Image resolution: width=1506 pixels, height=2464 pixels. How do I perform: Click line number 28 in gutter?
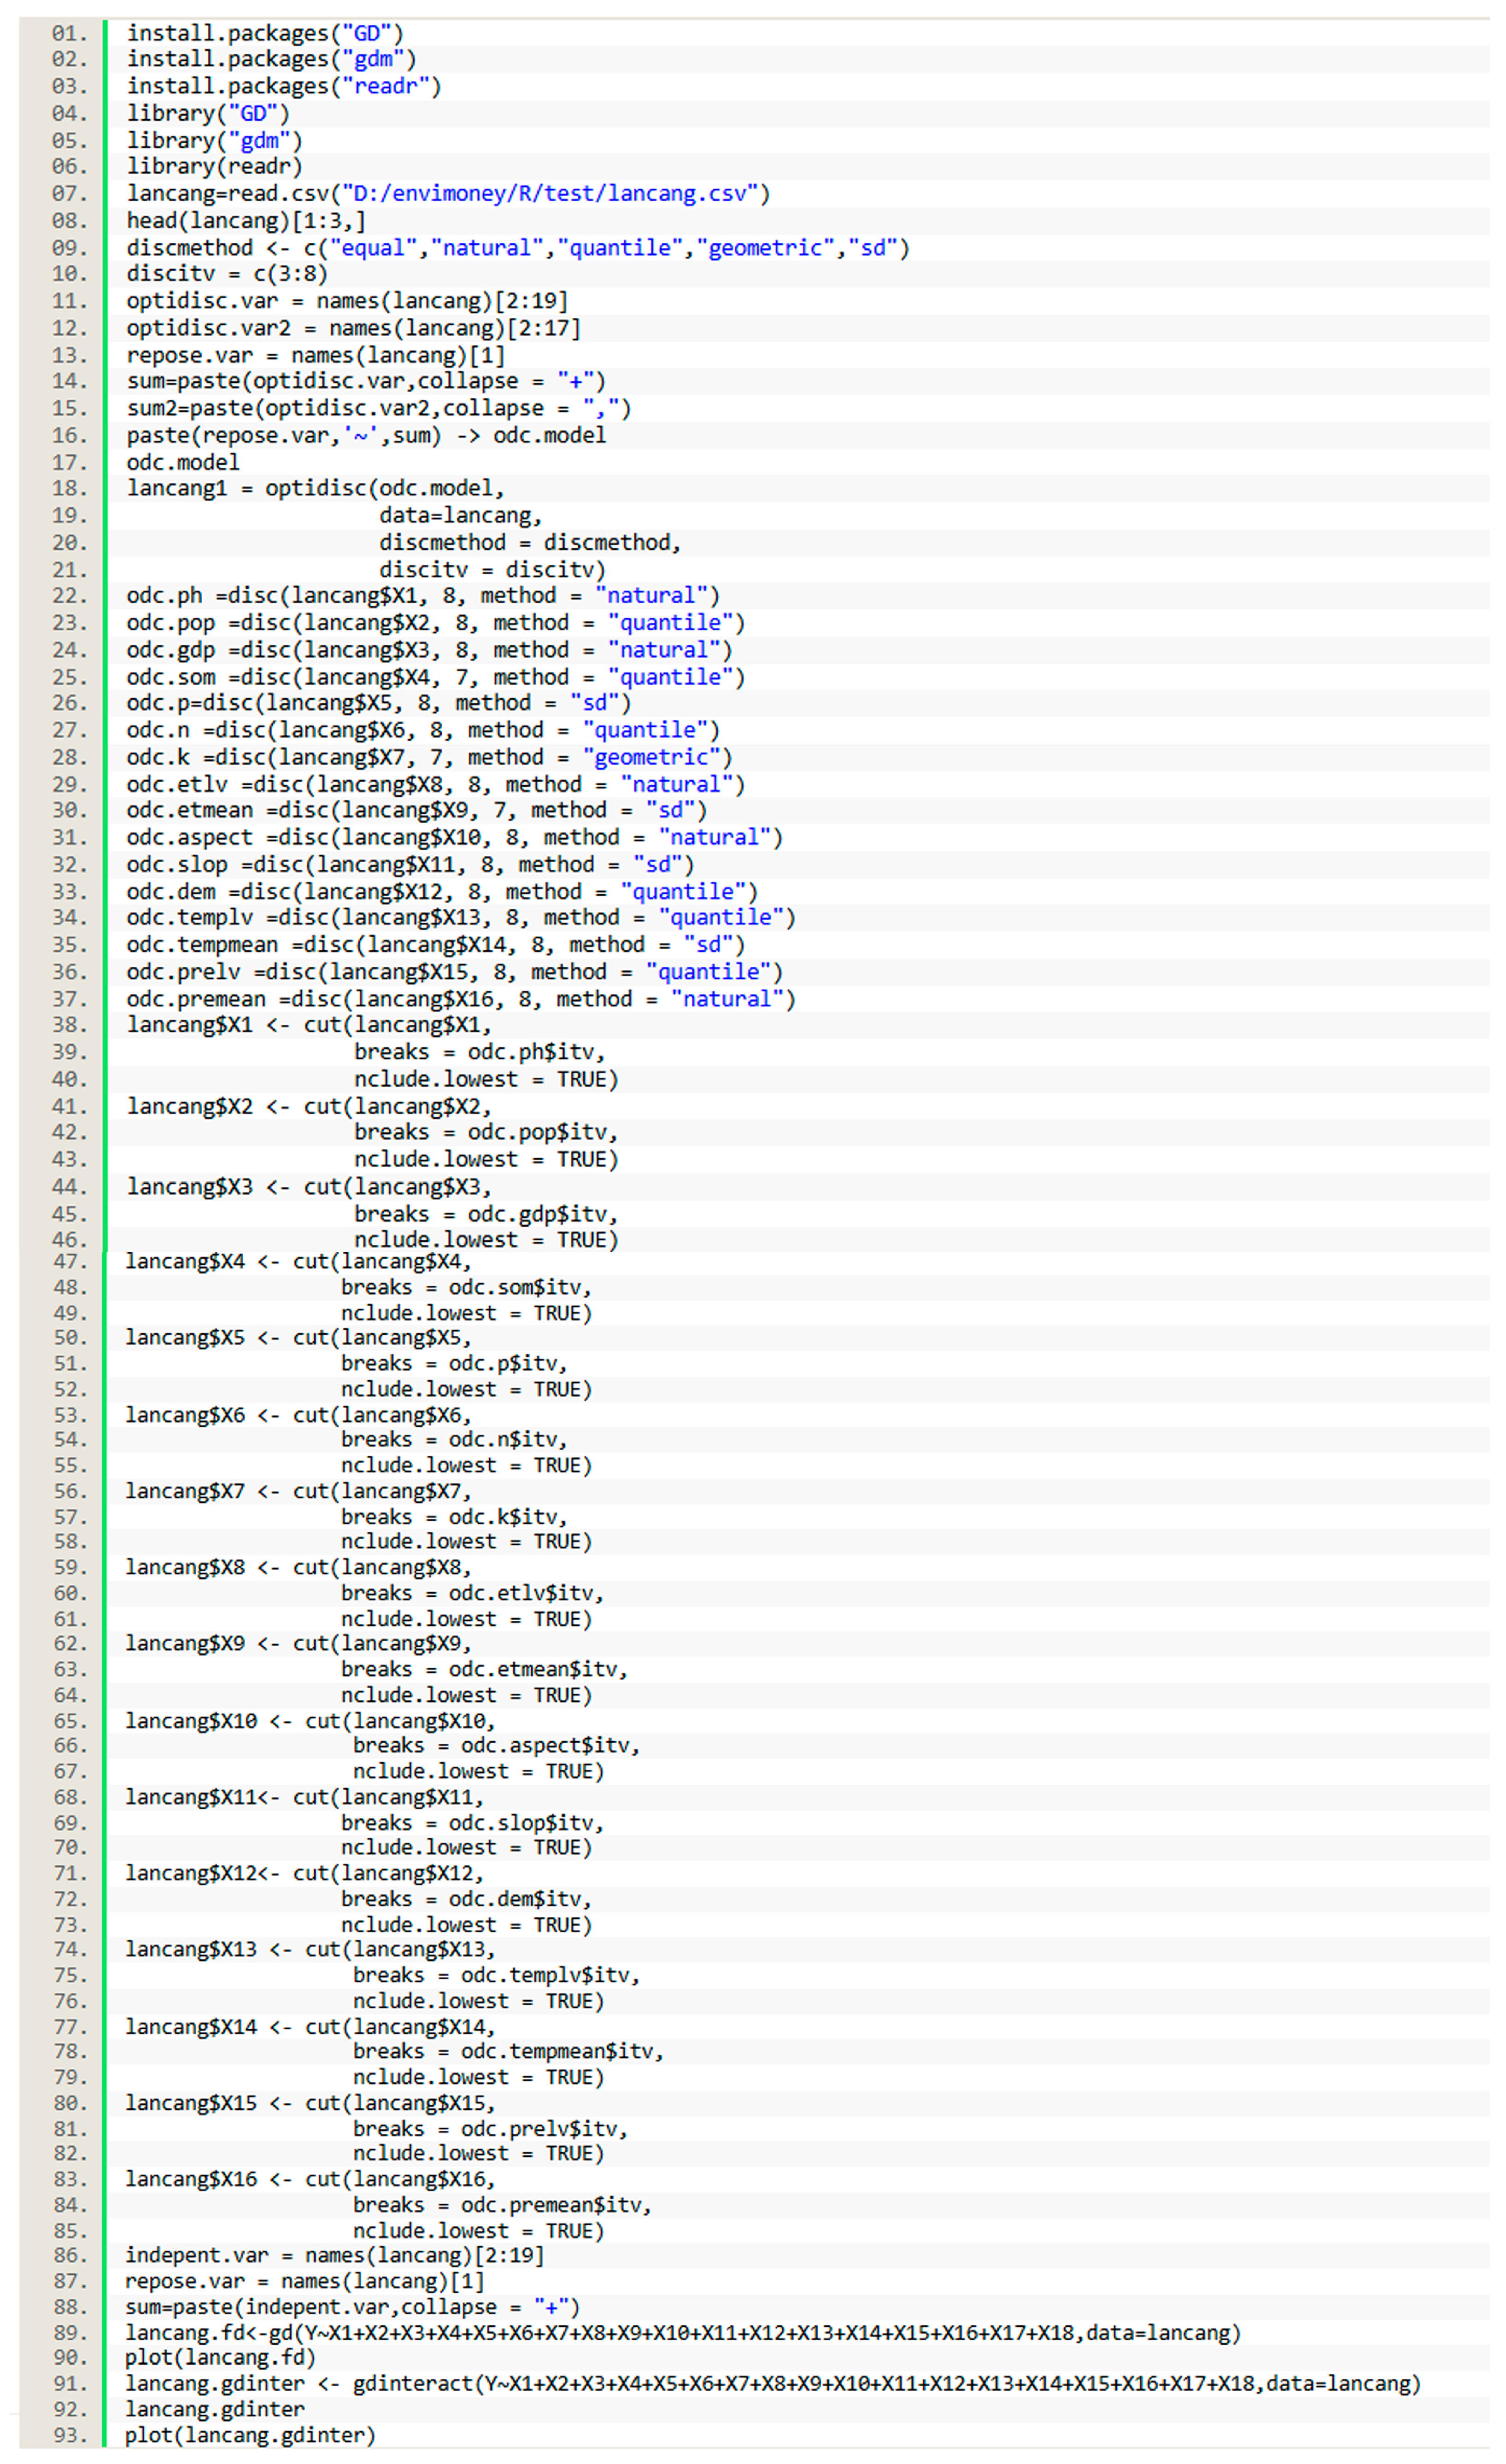[69, 758]
